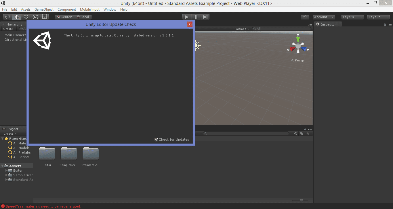The width and height of the screenshot is (393, 209).
Task: Open the Project panel options menu
Action: pyautogui.click(x=310, y=129)
